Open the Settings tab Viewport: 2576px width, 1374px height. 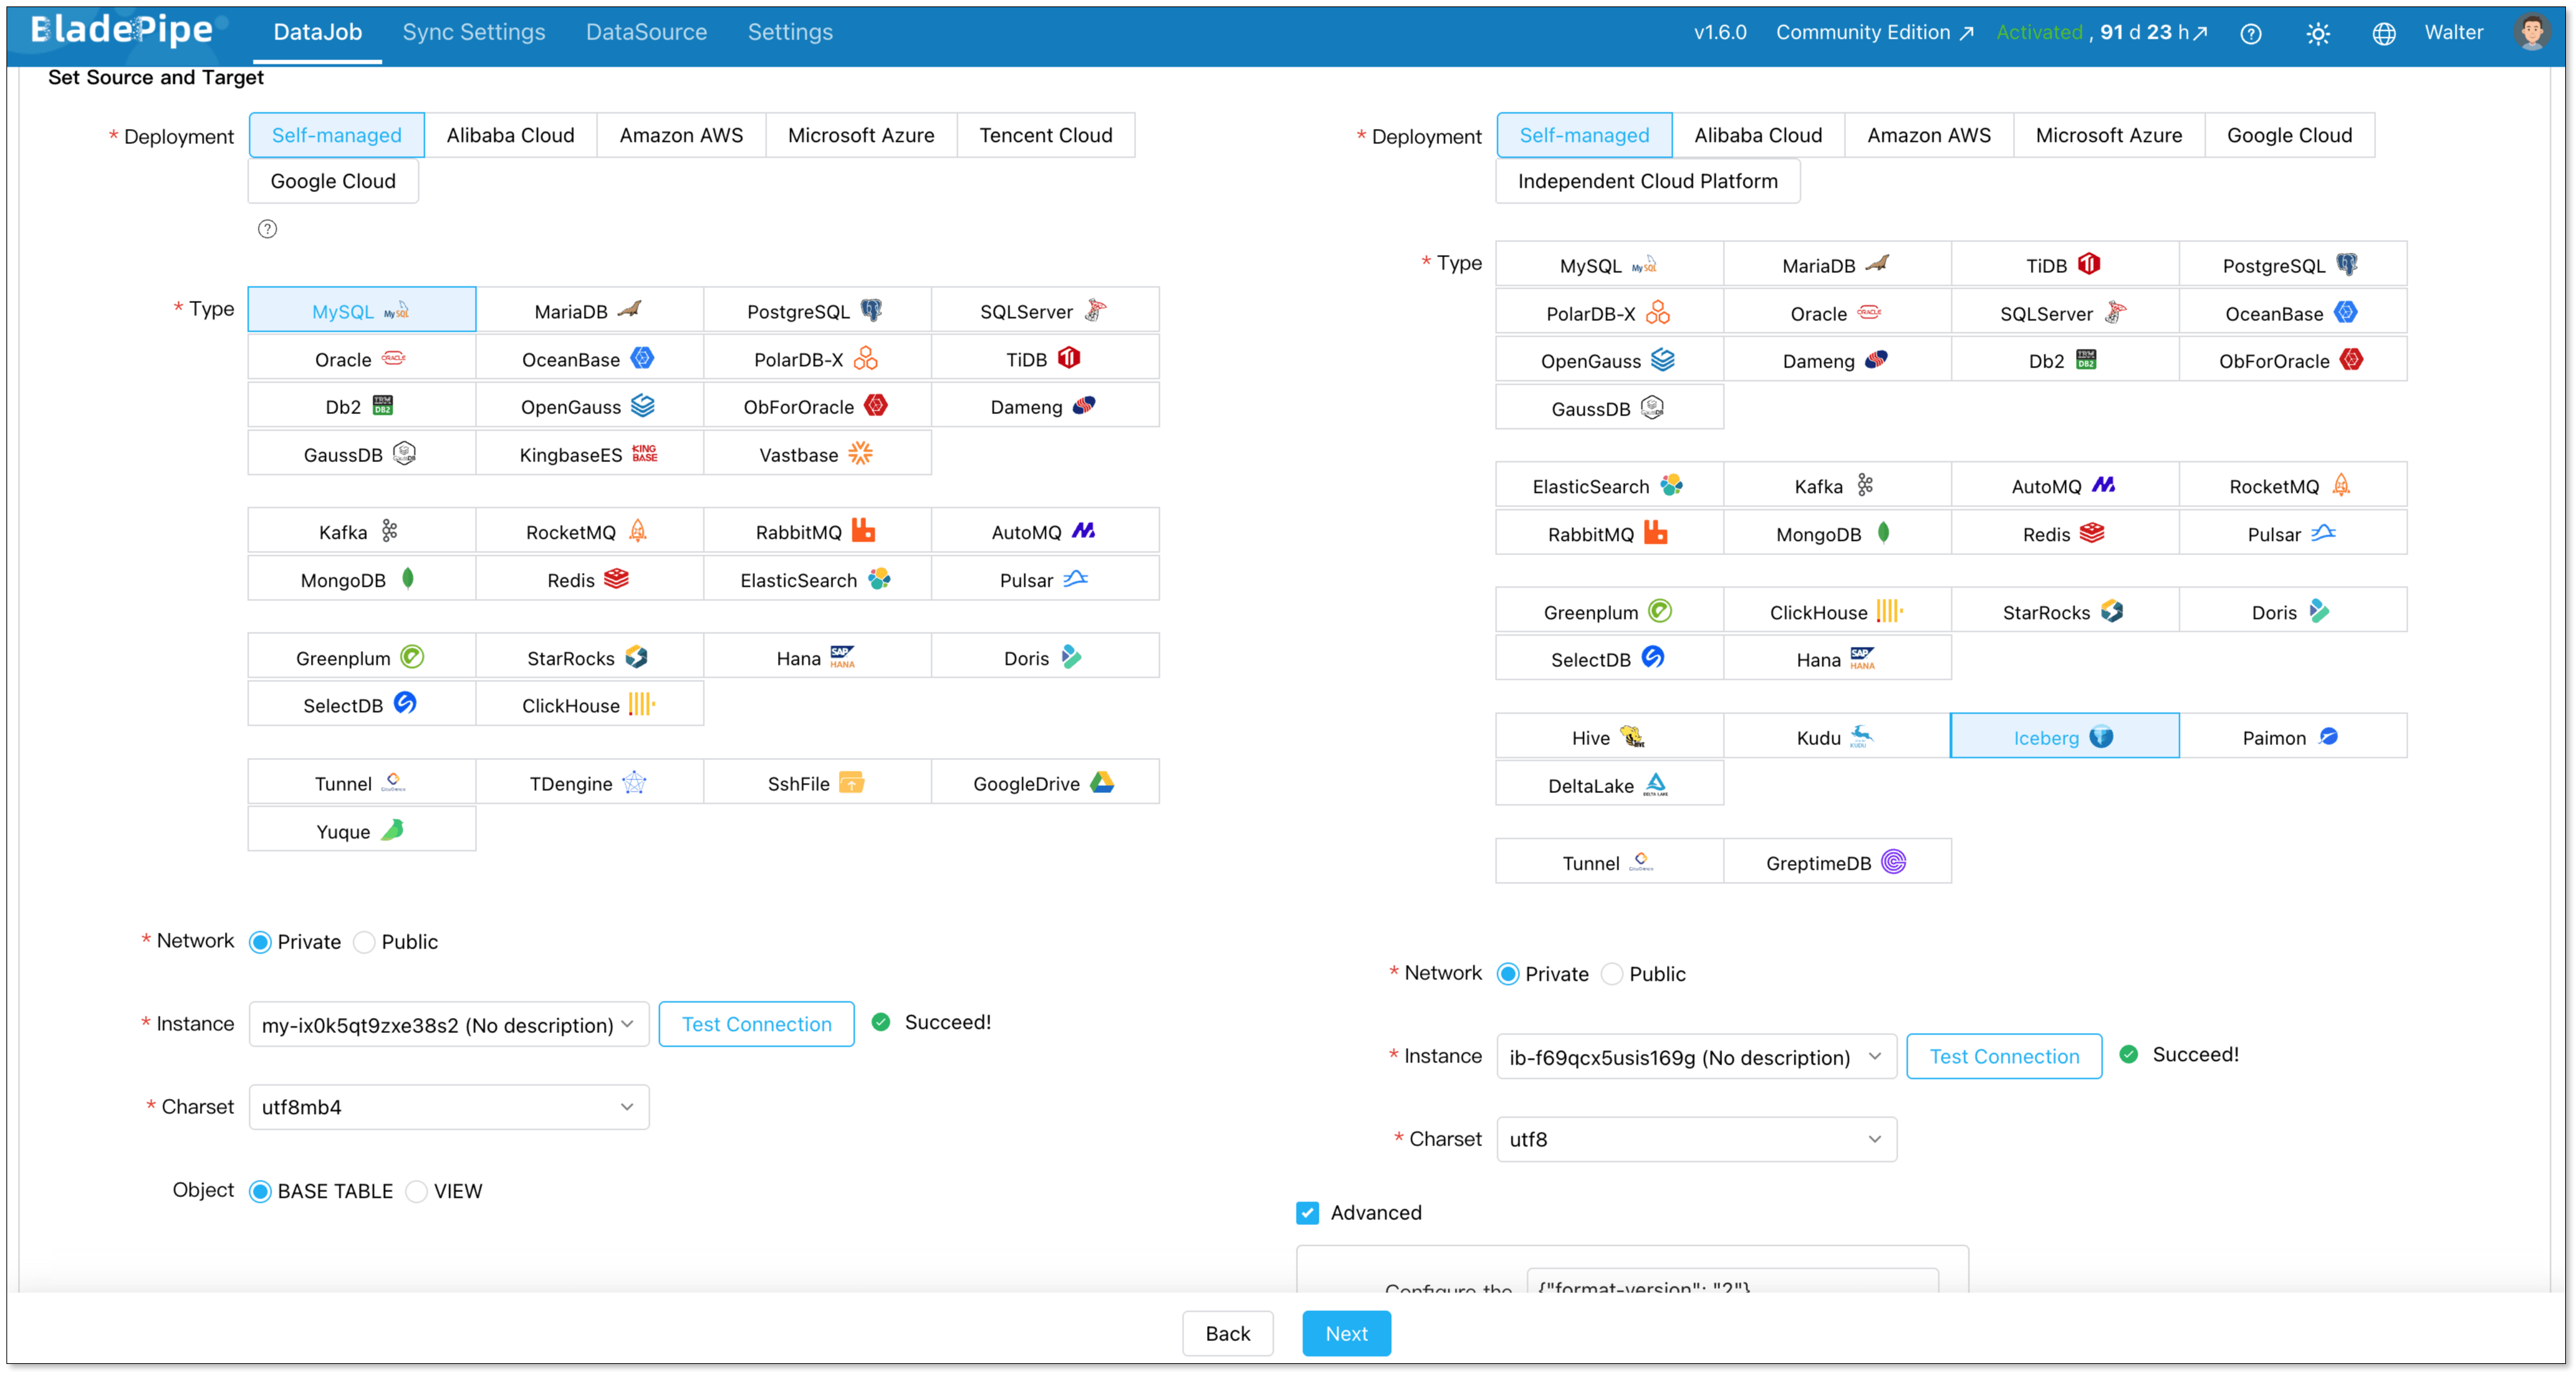(790, 32)
